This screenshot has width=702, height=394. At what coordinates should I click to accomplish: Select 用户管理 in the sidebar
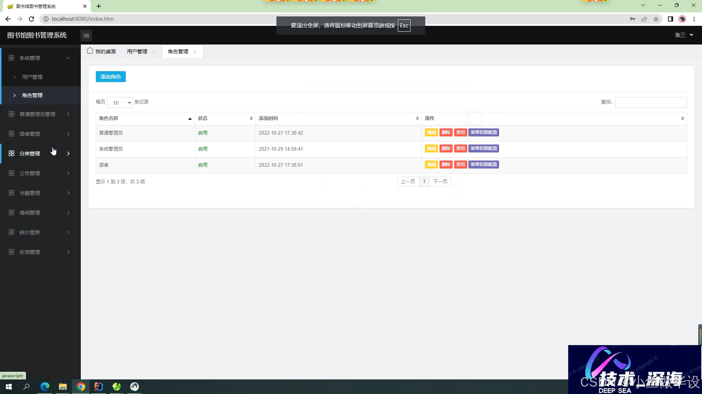(x=32, y=77)
